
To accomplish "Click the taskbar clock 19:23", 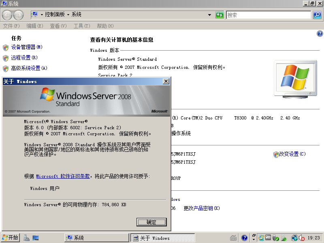I will coord(313,238).
